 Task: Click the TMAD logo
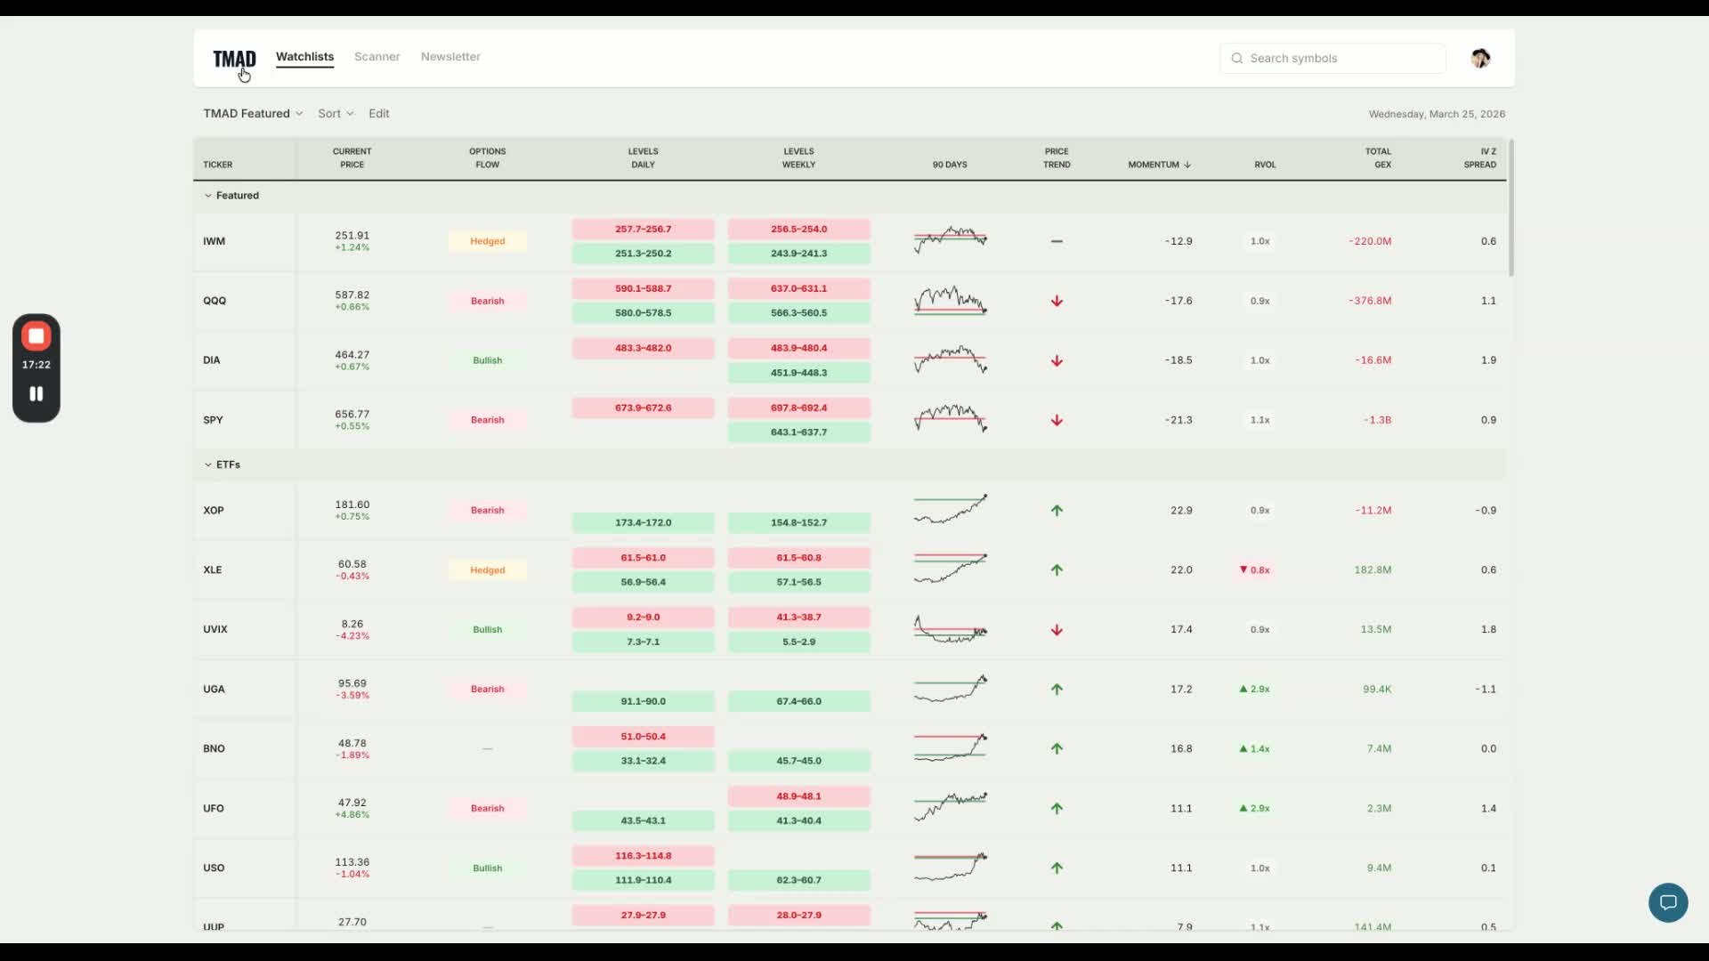point(234,59)
